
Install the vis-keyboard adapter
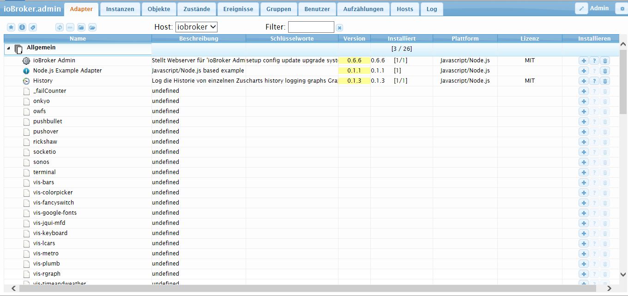584,233
